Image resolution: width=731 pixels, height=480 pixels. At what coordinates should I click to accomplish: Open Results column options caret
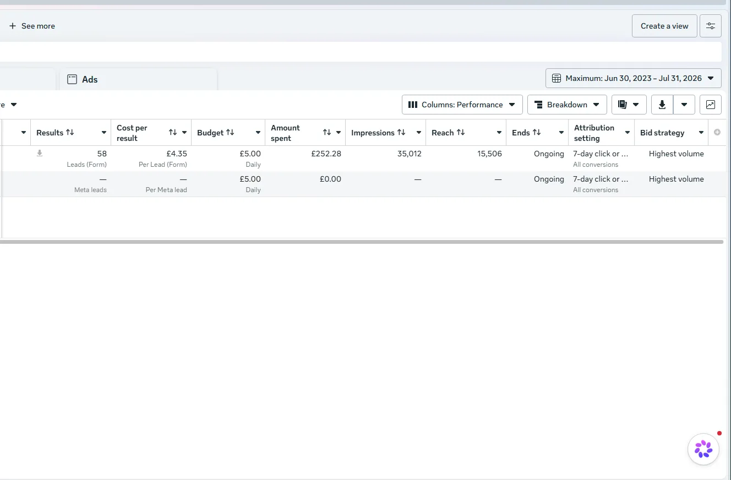[104, 133]
